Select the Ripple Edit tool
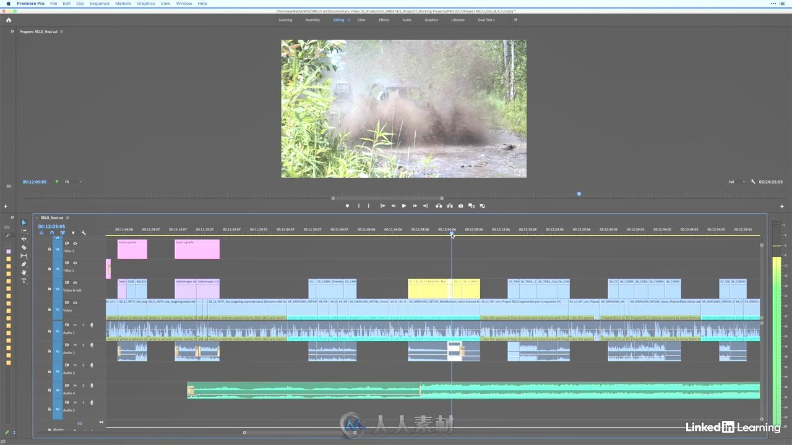 point(24,239)
